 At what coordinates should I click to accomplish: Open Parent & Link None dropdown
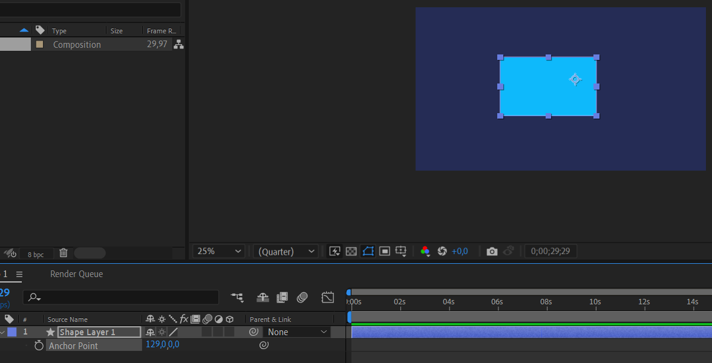pyautogui.click(x=297, y=332)
